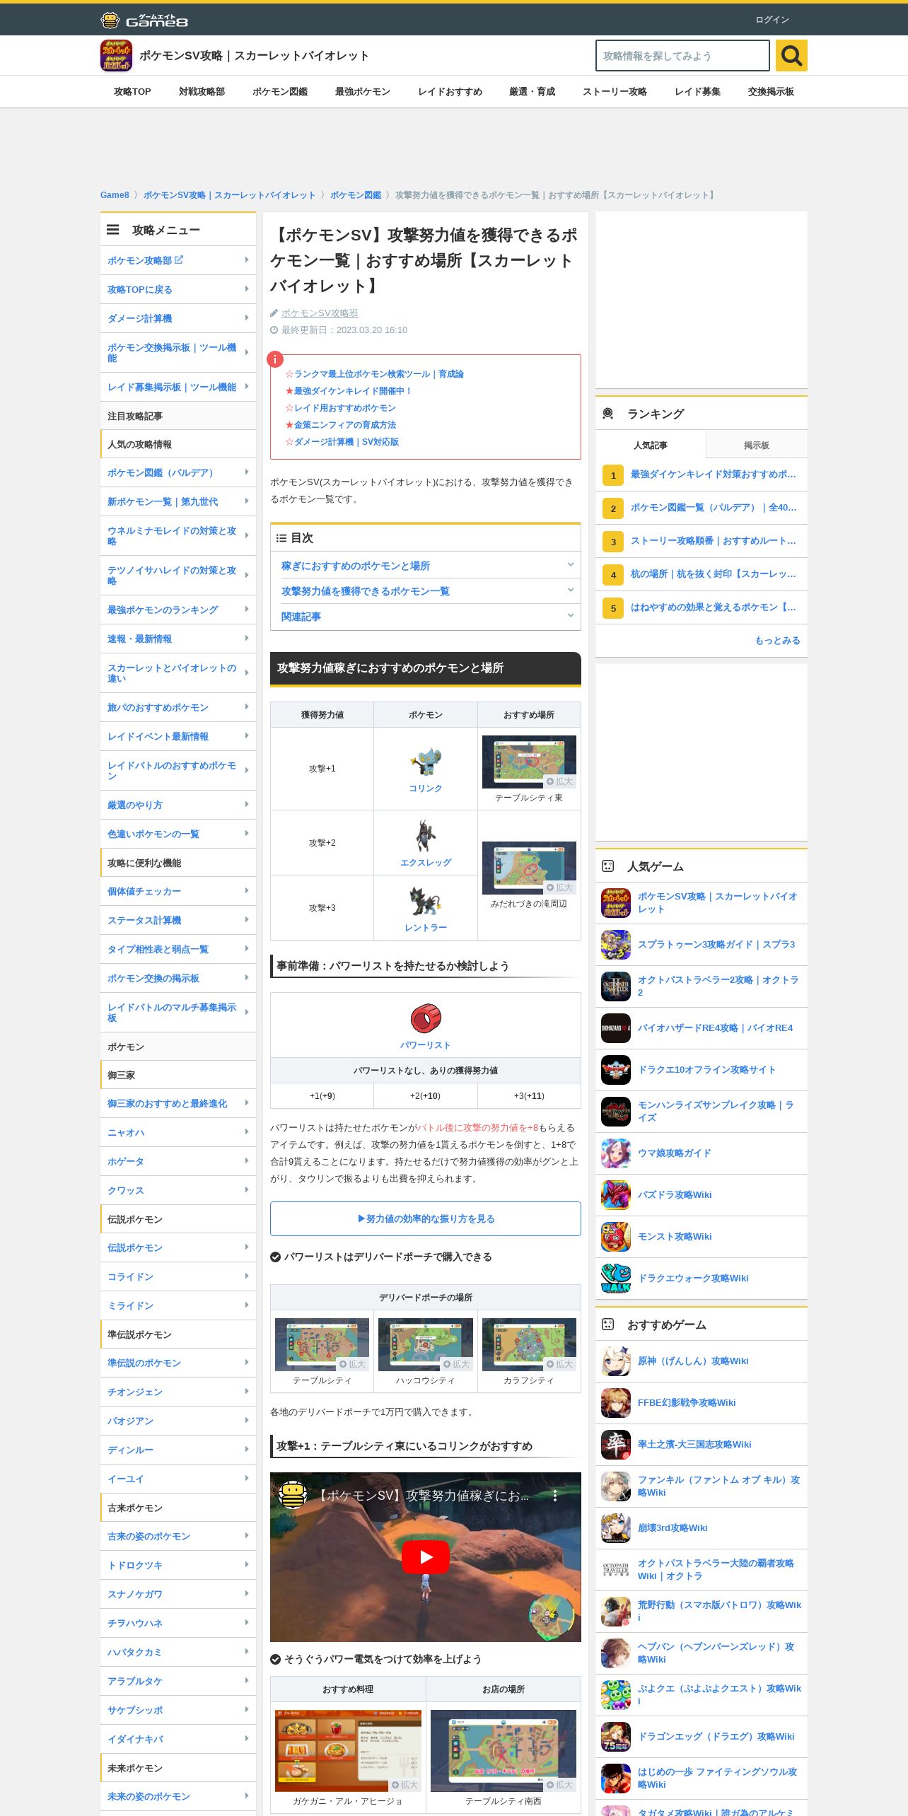Click the FFBE幻影戦争 game icon
908x1816 pixels.
(615, 1402)
